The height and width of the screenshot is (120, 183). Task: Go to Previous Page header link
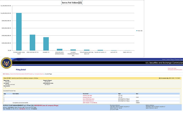click(x=179, y=59)
